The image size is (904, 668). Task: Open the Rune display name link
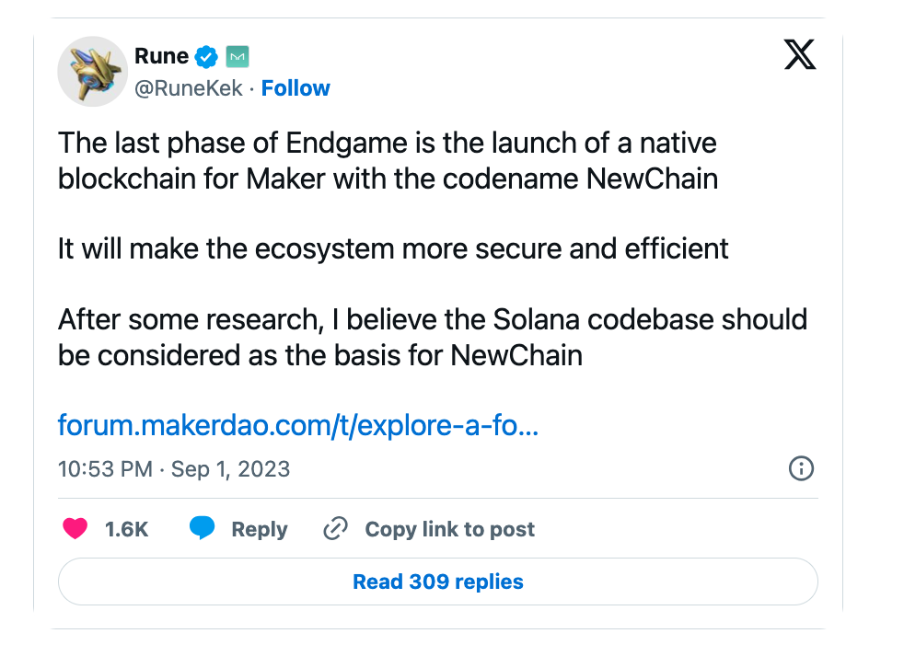[x=161, y=56]
